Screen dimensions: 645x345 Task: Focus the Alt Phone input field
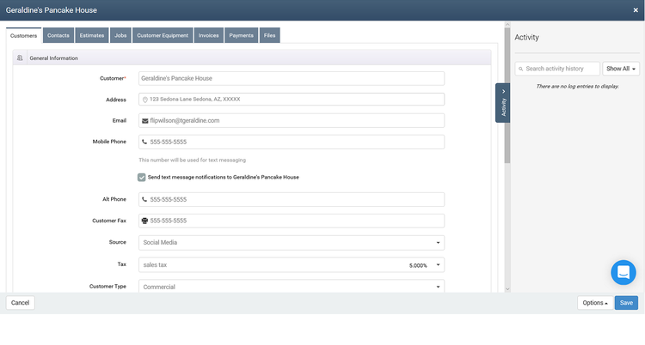292,199
